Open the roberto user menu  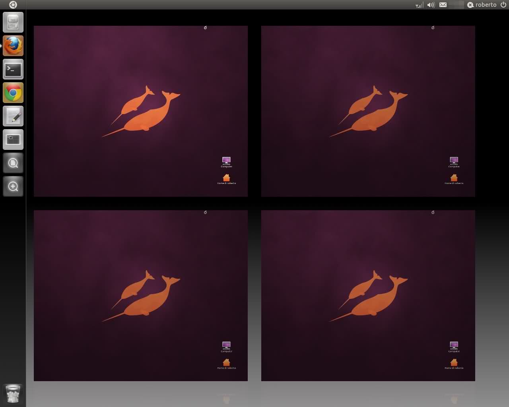[482, 5]
